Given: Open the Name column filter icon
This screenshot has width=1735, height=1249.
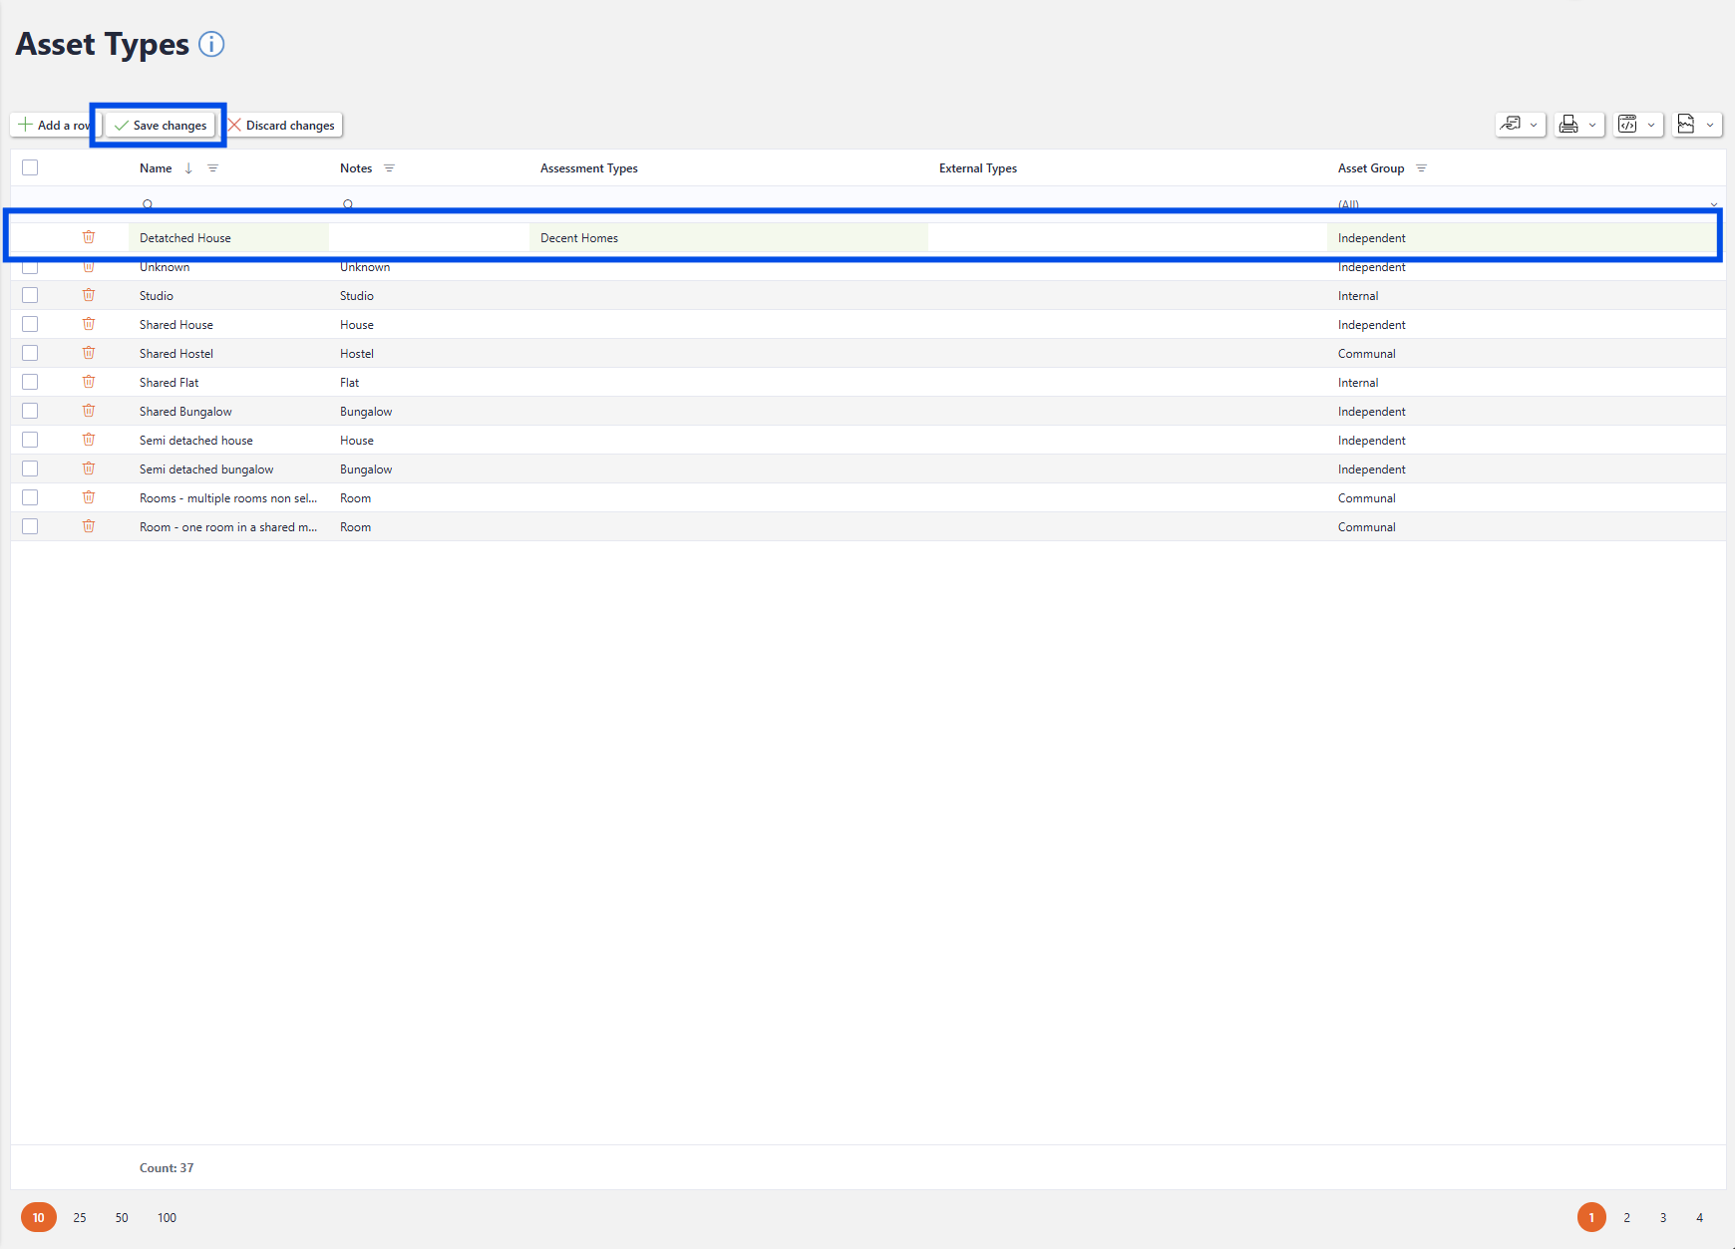Looking at the screenshot, I should coord(212,168).
